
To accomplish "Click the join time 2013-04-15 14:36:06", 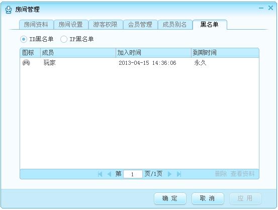I will (x=147, y=63).
